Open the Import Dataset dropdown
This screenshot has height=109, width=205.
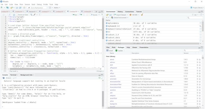coord(120,15)
